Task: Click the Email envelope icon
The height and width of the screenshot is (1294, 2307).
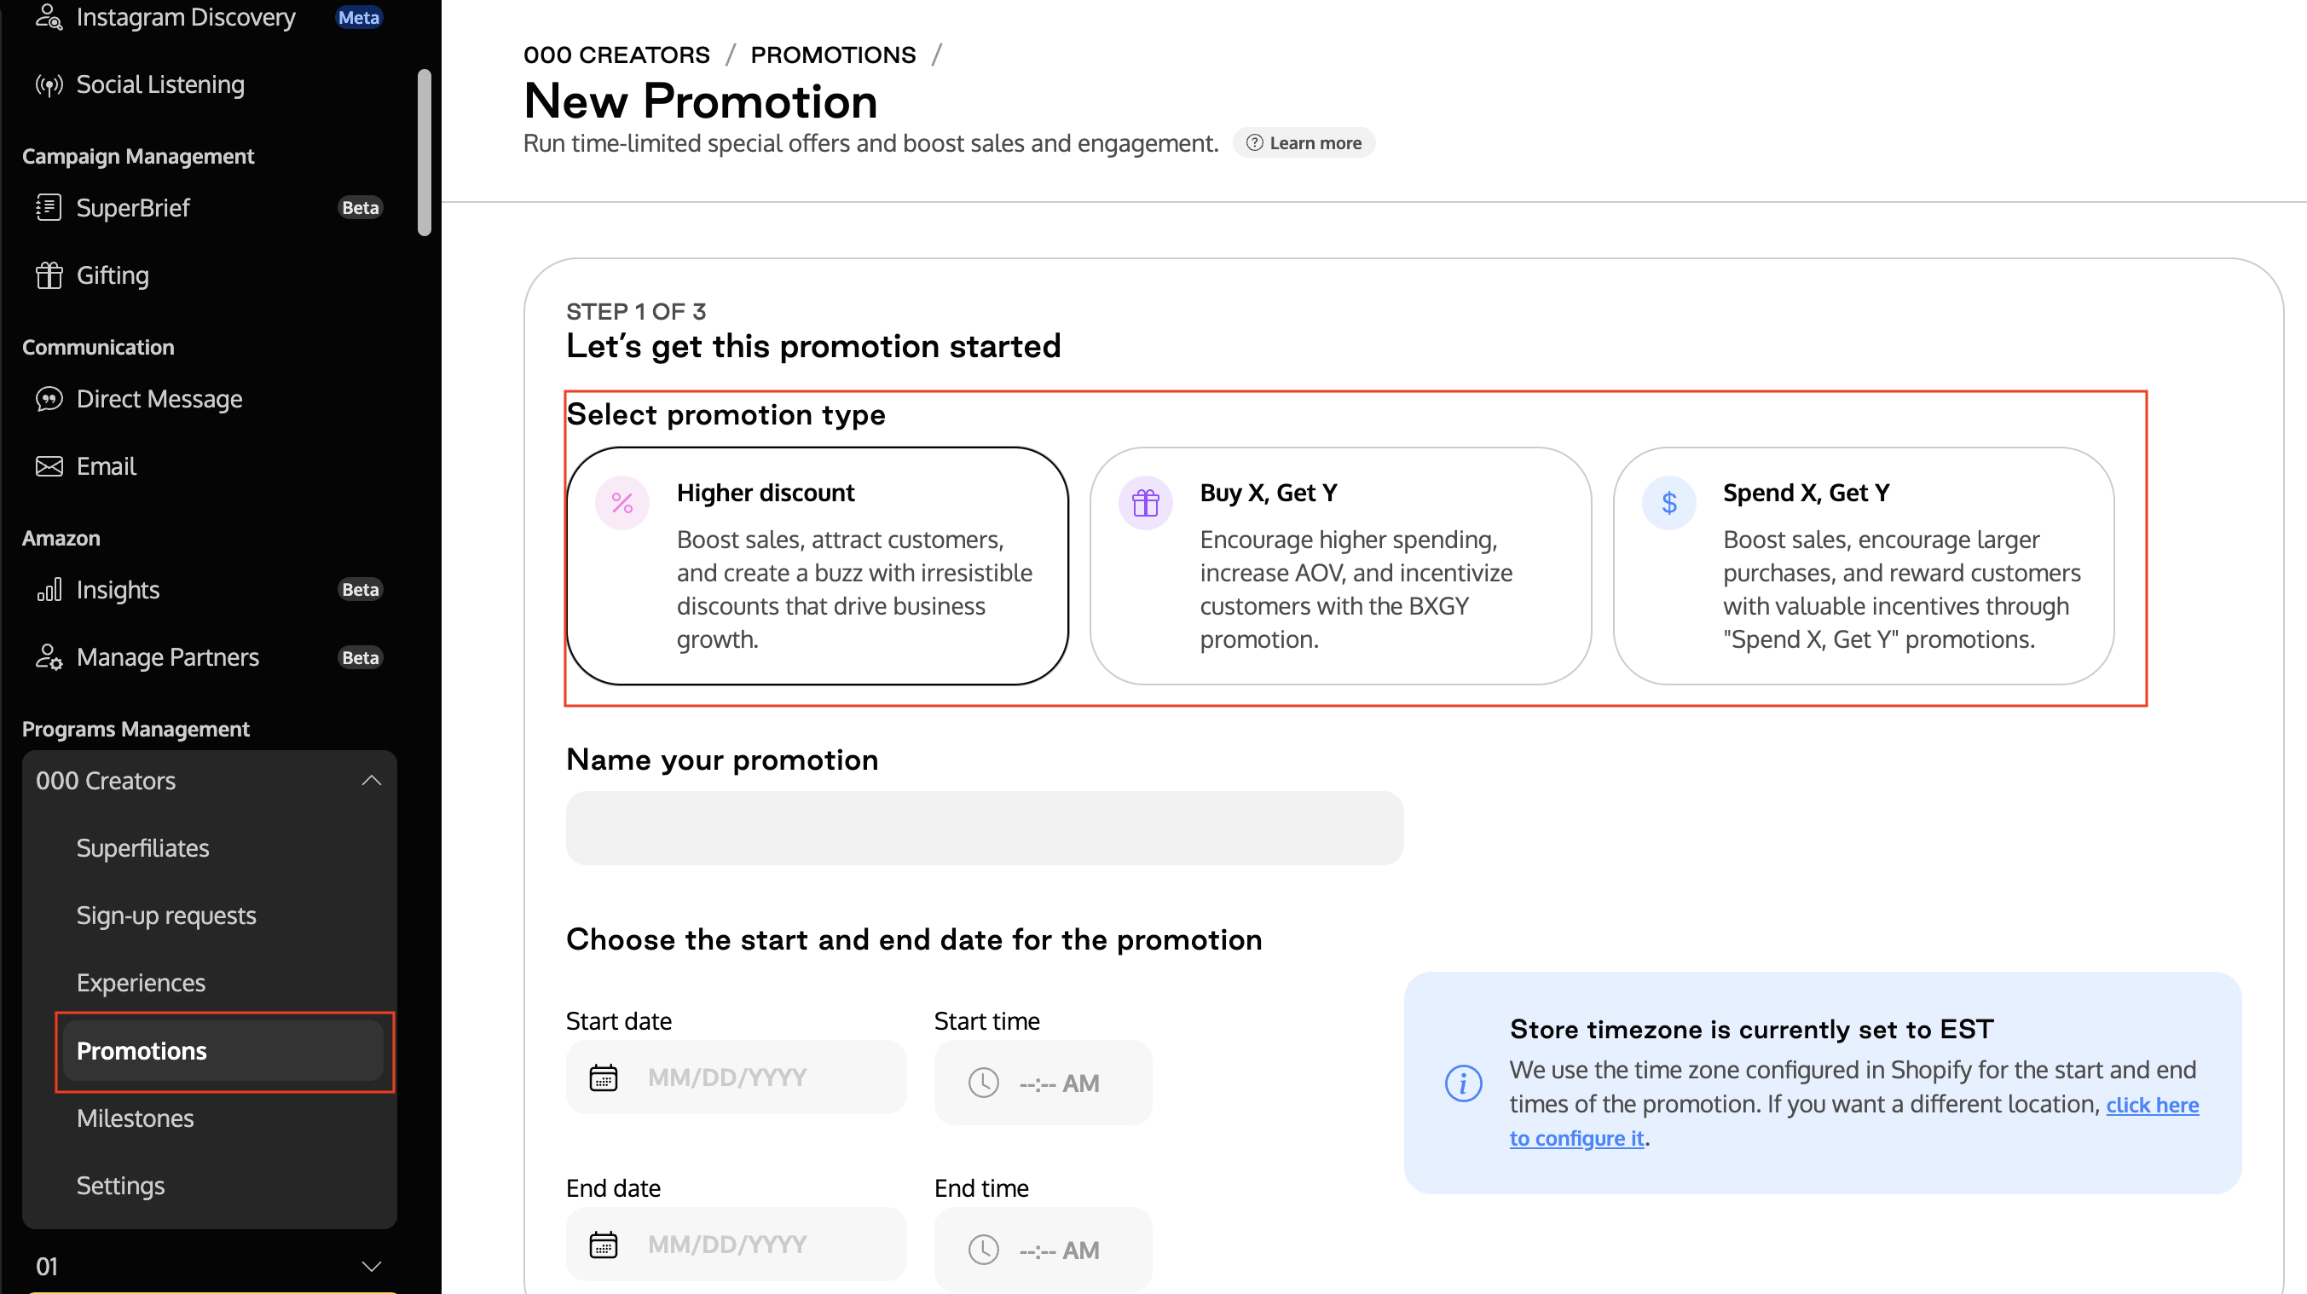Action: click(x=49, y=466)
